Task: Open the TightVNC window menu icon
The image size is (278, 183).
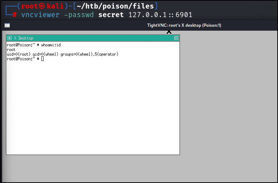Action: 7,25
